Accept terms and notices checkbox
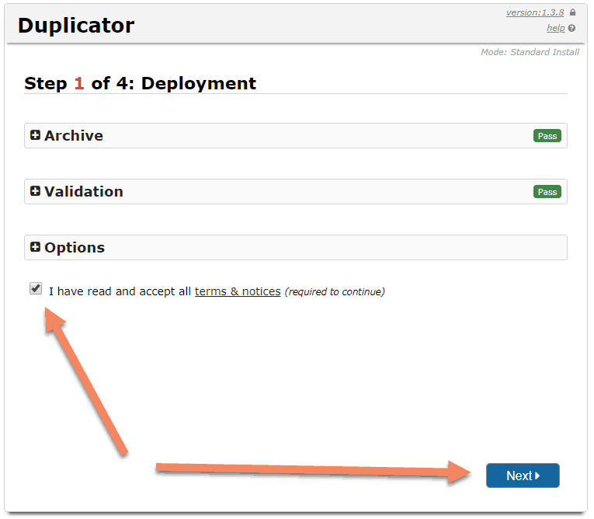The height and width of the screenshot is (519, 594). (x=36, y=288)
